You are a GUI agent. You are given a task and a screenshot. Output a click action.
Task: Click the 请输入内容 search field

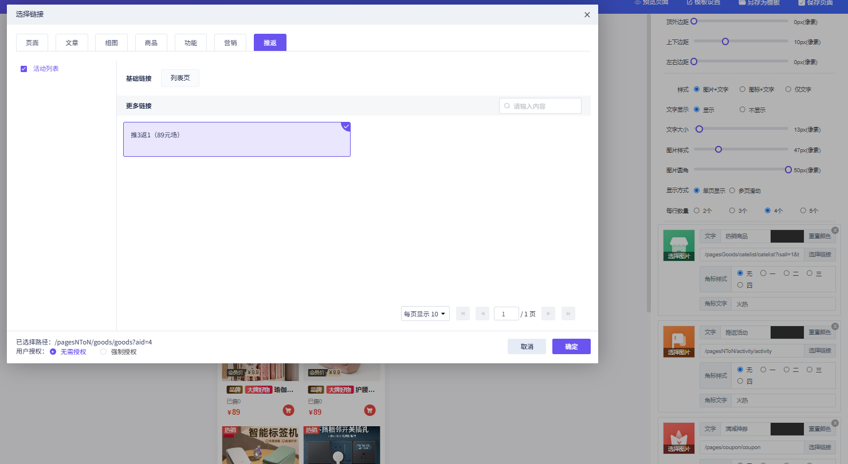click(x=544, y=106)
